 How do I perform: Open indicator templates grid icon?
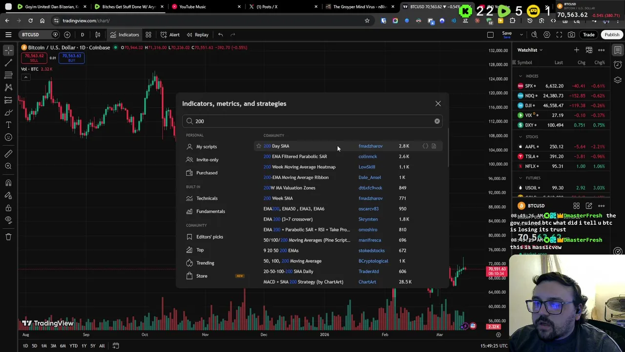tap(148, 35)
